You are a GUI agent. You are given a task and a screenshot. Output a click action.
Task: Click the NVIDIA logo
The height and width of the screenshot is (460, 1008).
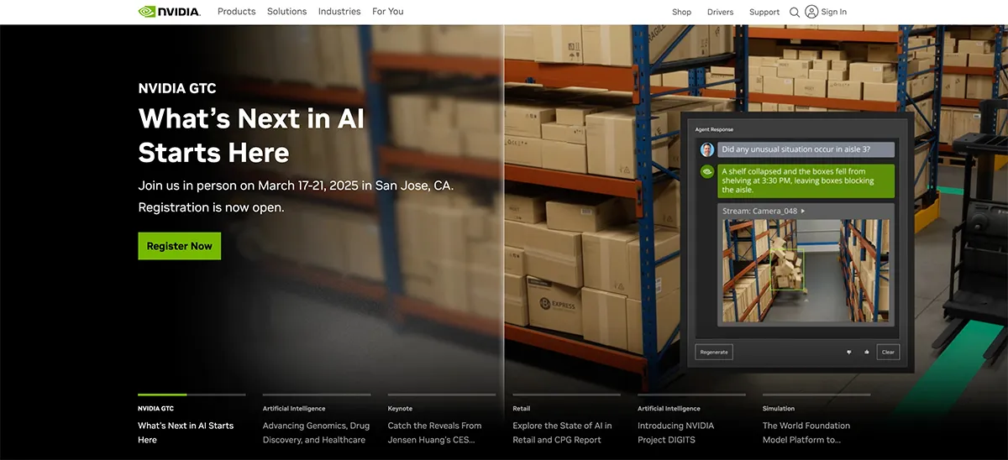coord(169,12)
